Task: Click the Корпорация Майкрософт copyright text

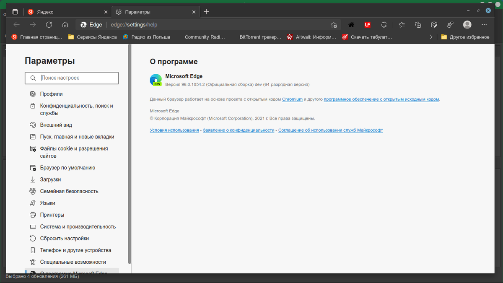Action: [x=232, y=118]
